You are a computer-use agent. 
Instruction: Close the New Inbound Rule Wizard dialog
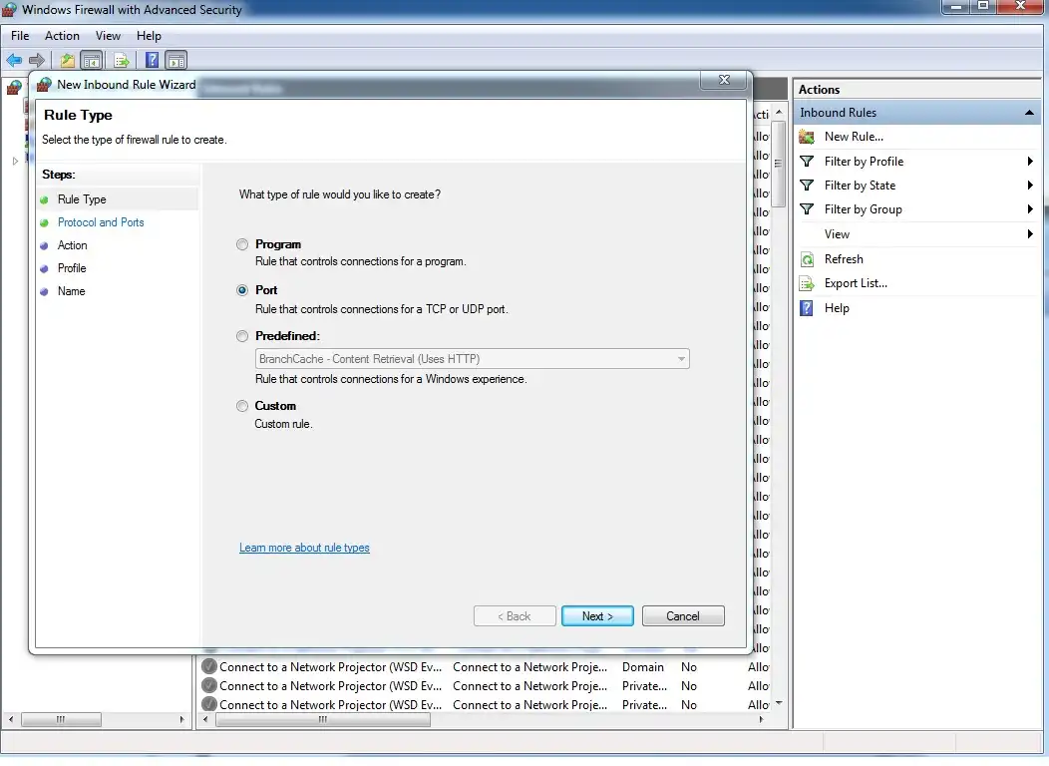point(724,80)
